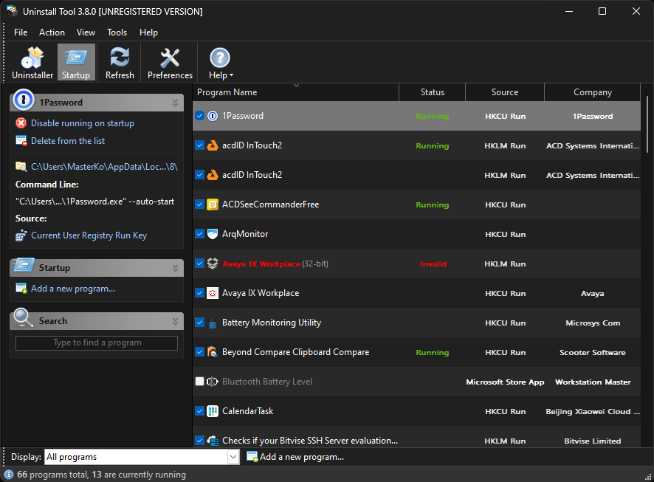Viewport: 654px width, 482px height.
Task: Open the Help menu in the menu bar
Action: point(148,32)
